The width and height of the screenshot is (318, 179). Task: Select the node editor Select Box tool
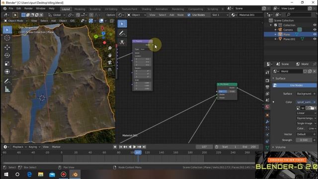tap(122, 24)
